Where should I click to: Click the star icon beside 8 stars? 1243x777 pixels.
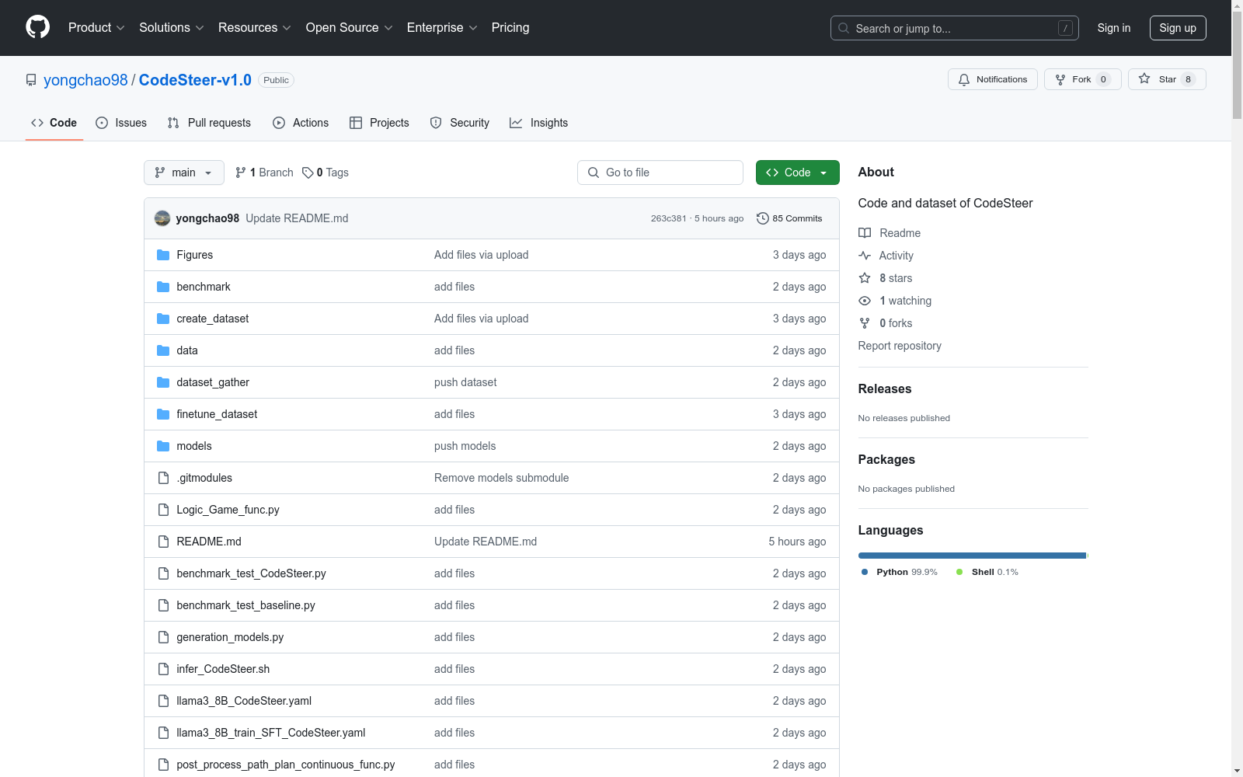click(865, 278)
